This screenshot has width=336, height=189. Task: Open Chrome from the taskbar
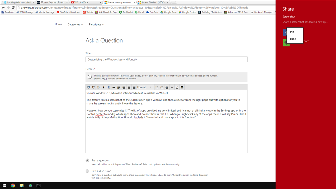point(13,186)
